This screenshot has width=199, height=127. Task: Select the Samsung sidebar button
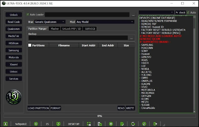pos(14,50)
